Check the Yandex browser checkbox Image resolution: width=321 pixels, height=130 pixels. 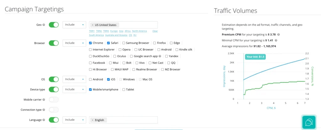(x=166, y=56)
